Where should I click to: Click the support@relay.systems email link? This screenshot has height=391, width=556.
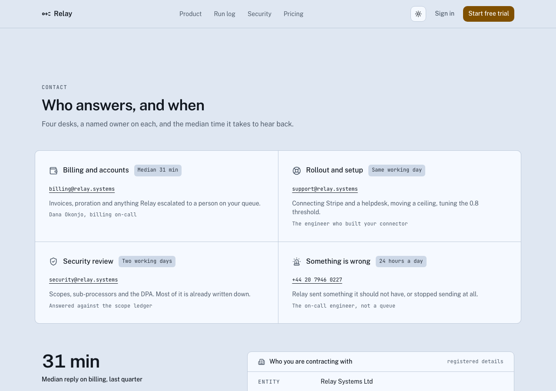[325, 189]
